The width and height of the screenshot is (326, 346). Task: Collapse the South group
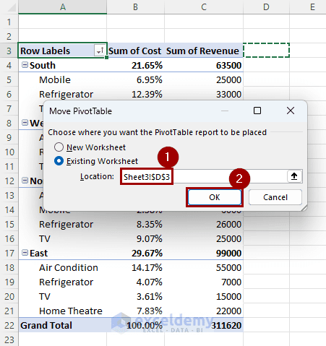tap(25, 65)
